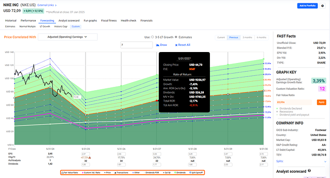The height and width of the screenshot is (178, 330).
Task: Click the Dividends input for 5/31/26
Action: (121, 165)
